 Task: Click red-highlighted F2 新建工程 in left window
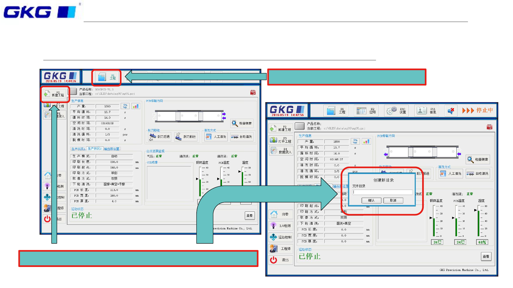pos(55,94)
